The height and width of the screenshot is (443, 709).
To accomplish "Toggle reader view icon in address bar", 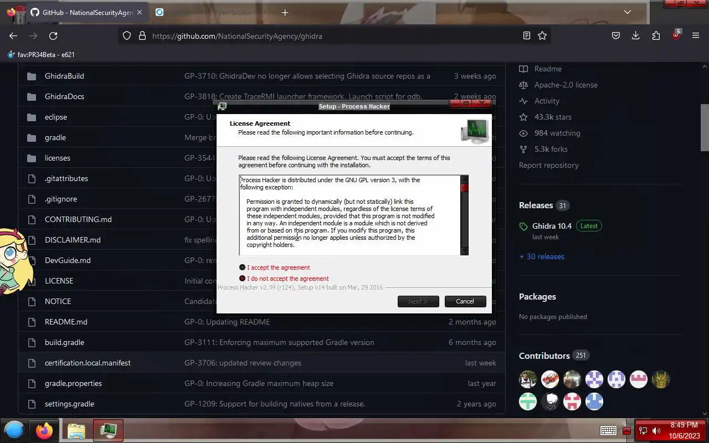I will (x=527, y=36).
